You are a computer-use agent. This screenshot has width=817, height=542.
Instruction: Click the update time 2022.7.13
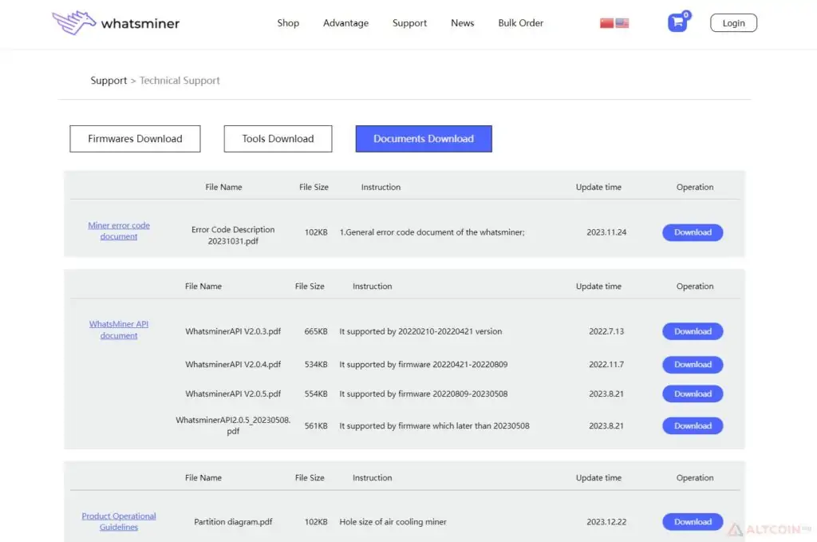(606, 331)
